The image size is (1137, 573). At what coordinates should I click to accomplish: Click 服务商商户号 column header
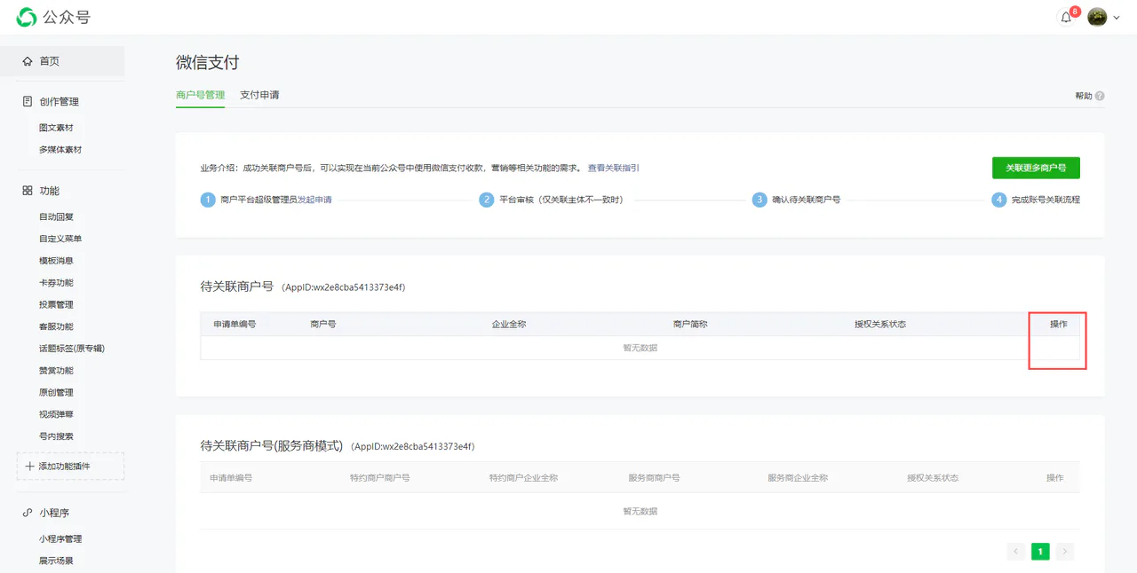(x=654, y=477)
